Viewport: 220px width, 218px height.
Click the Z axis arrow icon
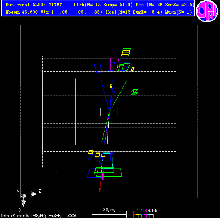(x=34, y=194)
